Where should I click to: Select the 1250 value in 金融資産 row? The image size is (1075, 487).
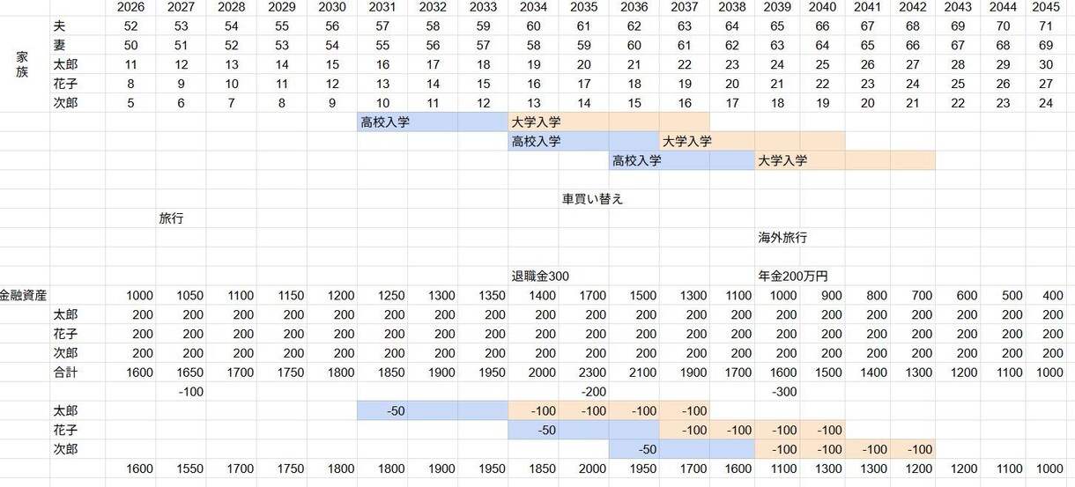(x=390, y=296)
